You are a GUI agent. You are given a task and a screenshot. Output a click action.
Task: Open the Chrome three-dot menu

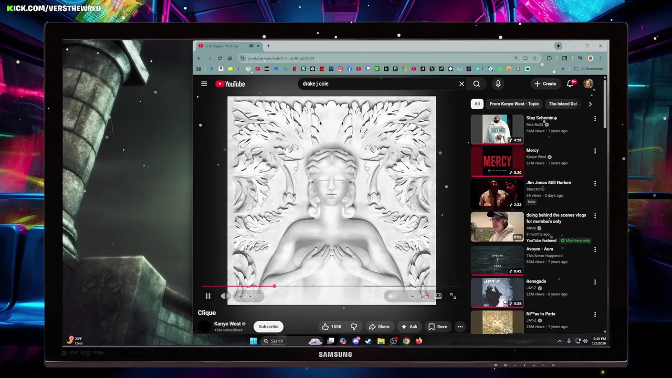click(x=601, y=58)
